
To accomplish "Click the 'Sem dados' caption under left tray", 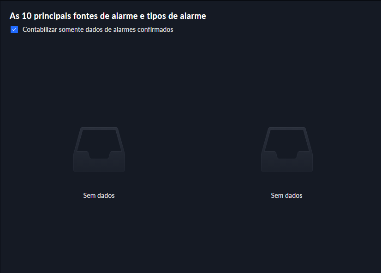I will tap(99, 196).
